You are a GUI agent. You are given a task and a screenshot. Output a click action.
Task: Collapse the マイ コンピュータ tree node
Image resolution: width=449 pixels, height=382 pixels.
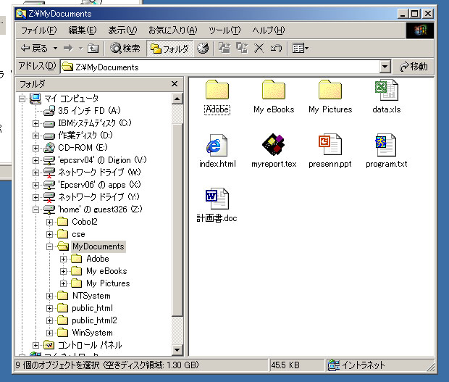tap(22, 99)
